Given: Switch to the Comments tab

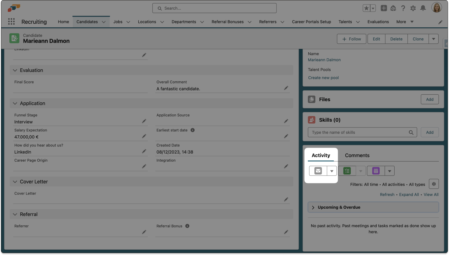Looking at the screenshot, I should 357,155.
